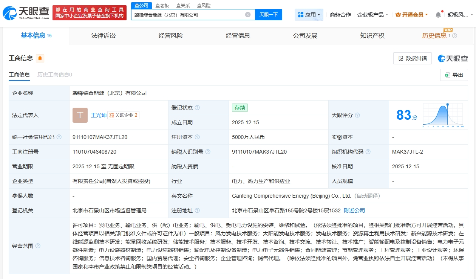Click the Tianyancha logo in header

pos(26,13)
